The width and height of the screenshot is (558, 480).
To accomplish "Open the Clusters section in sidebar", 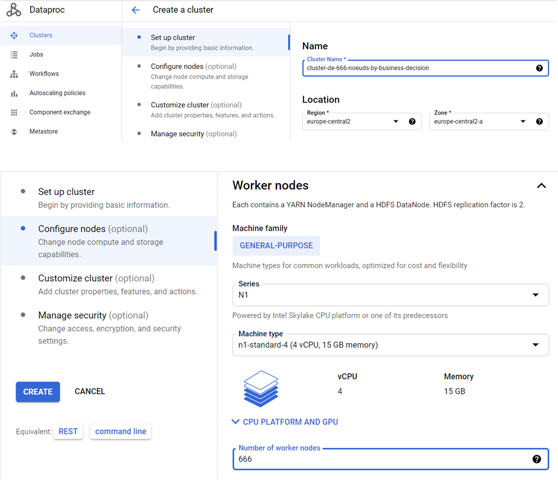I will [41, 35].
